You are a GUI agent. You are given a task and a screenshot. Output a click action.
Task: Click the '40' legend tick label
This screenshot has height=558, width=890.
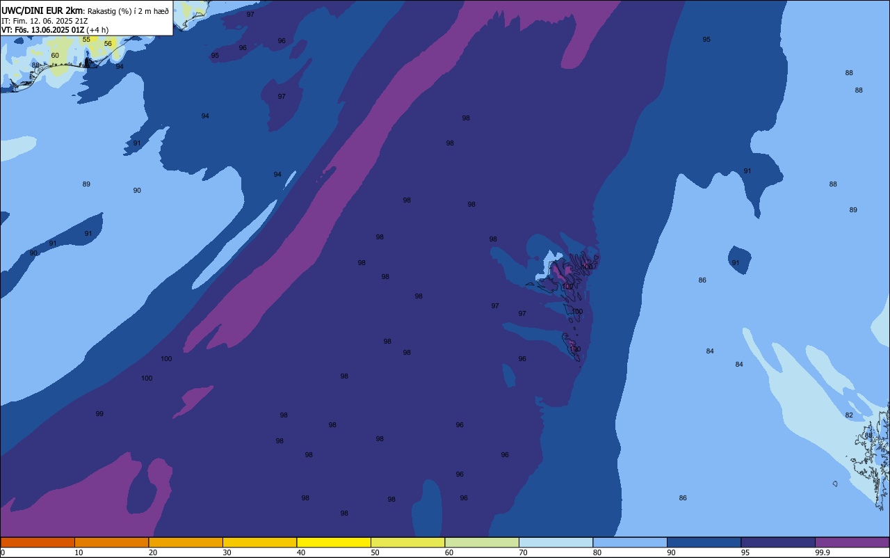pos(301,552)
